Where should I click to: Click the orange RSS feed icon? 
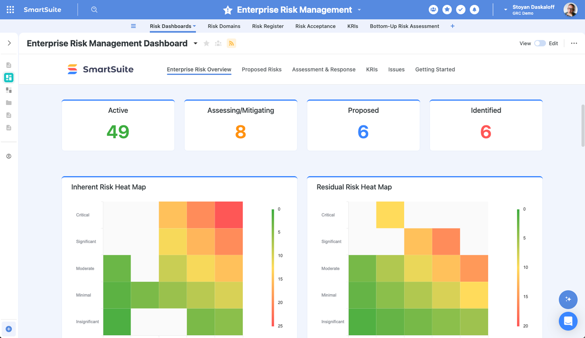click(x=231, y=43)
